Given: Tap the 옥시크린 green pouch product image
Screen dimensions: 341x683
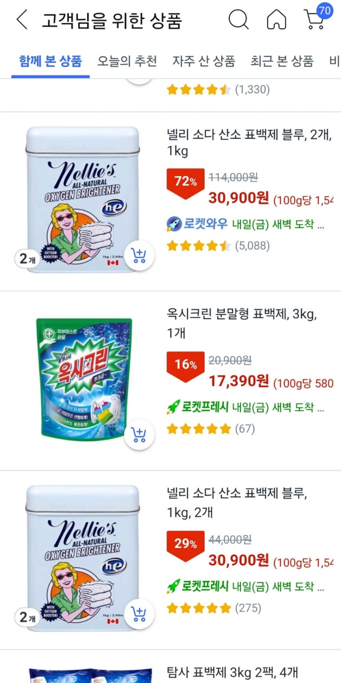Looking at the screenshot, I should click(x=84, y=378).
